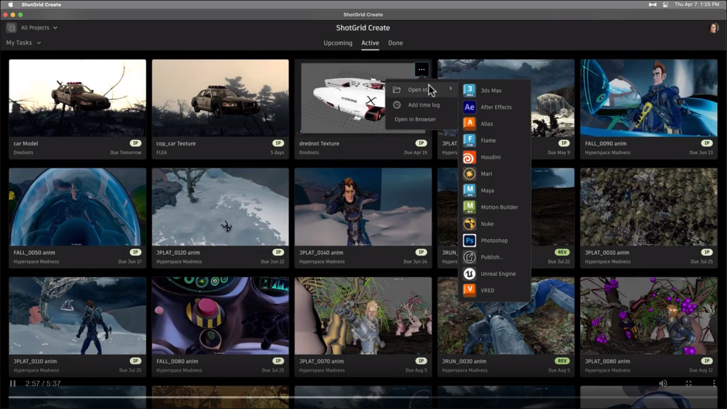
Task: Click IP status badge on cop_car Texture
Action: click(x=278, y=143)
